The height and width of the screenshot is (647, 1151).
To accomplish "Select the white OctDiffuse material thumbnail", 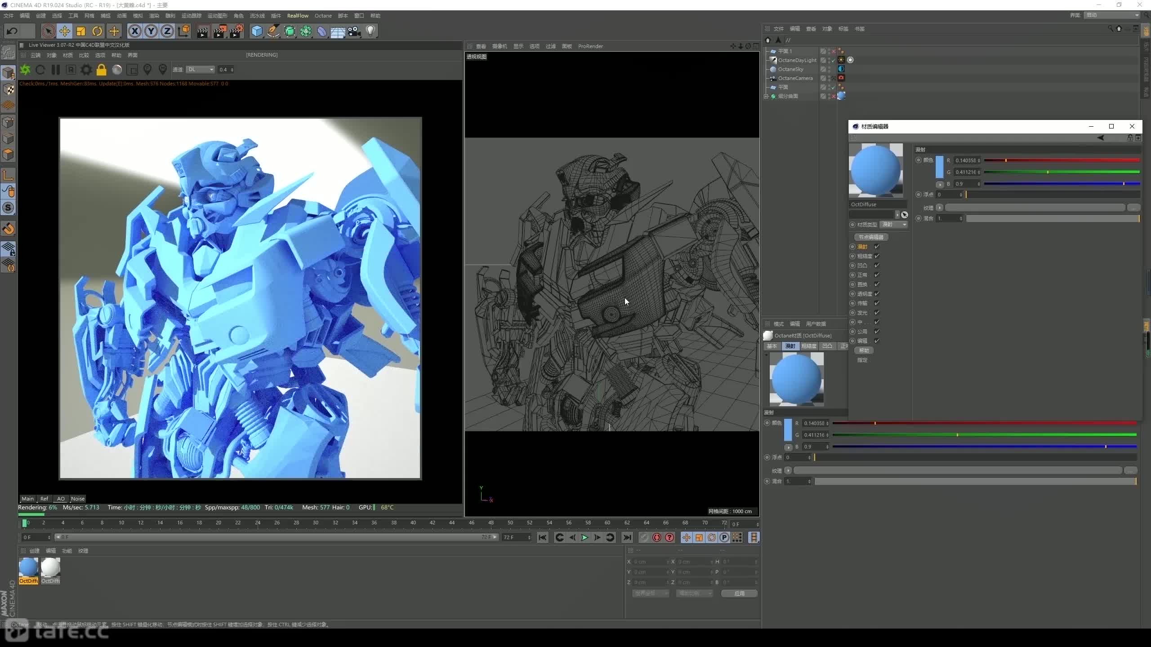I will [50, 568].
